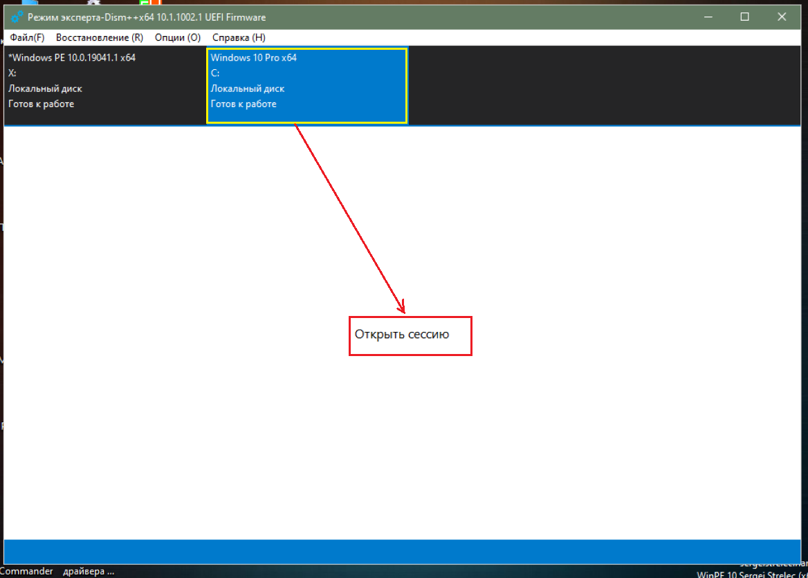Select the Windows PE 10.0.19041.1 x64 image
808x578 pixels.
pos(104,85)
